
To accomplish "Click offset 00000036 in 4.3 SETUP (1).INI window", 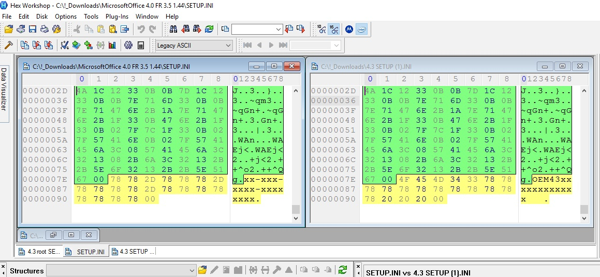I will [x=333, y=100].
